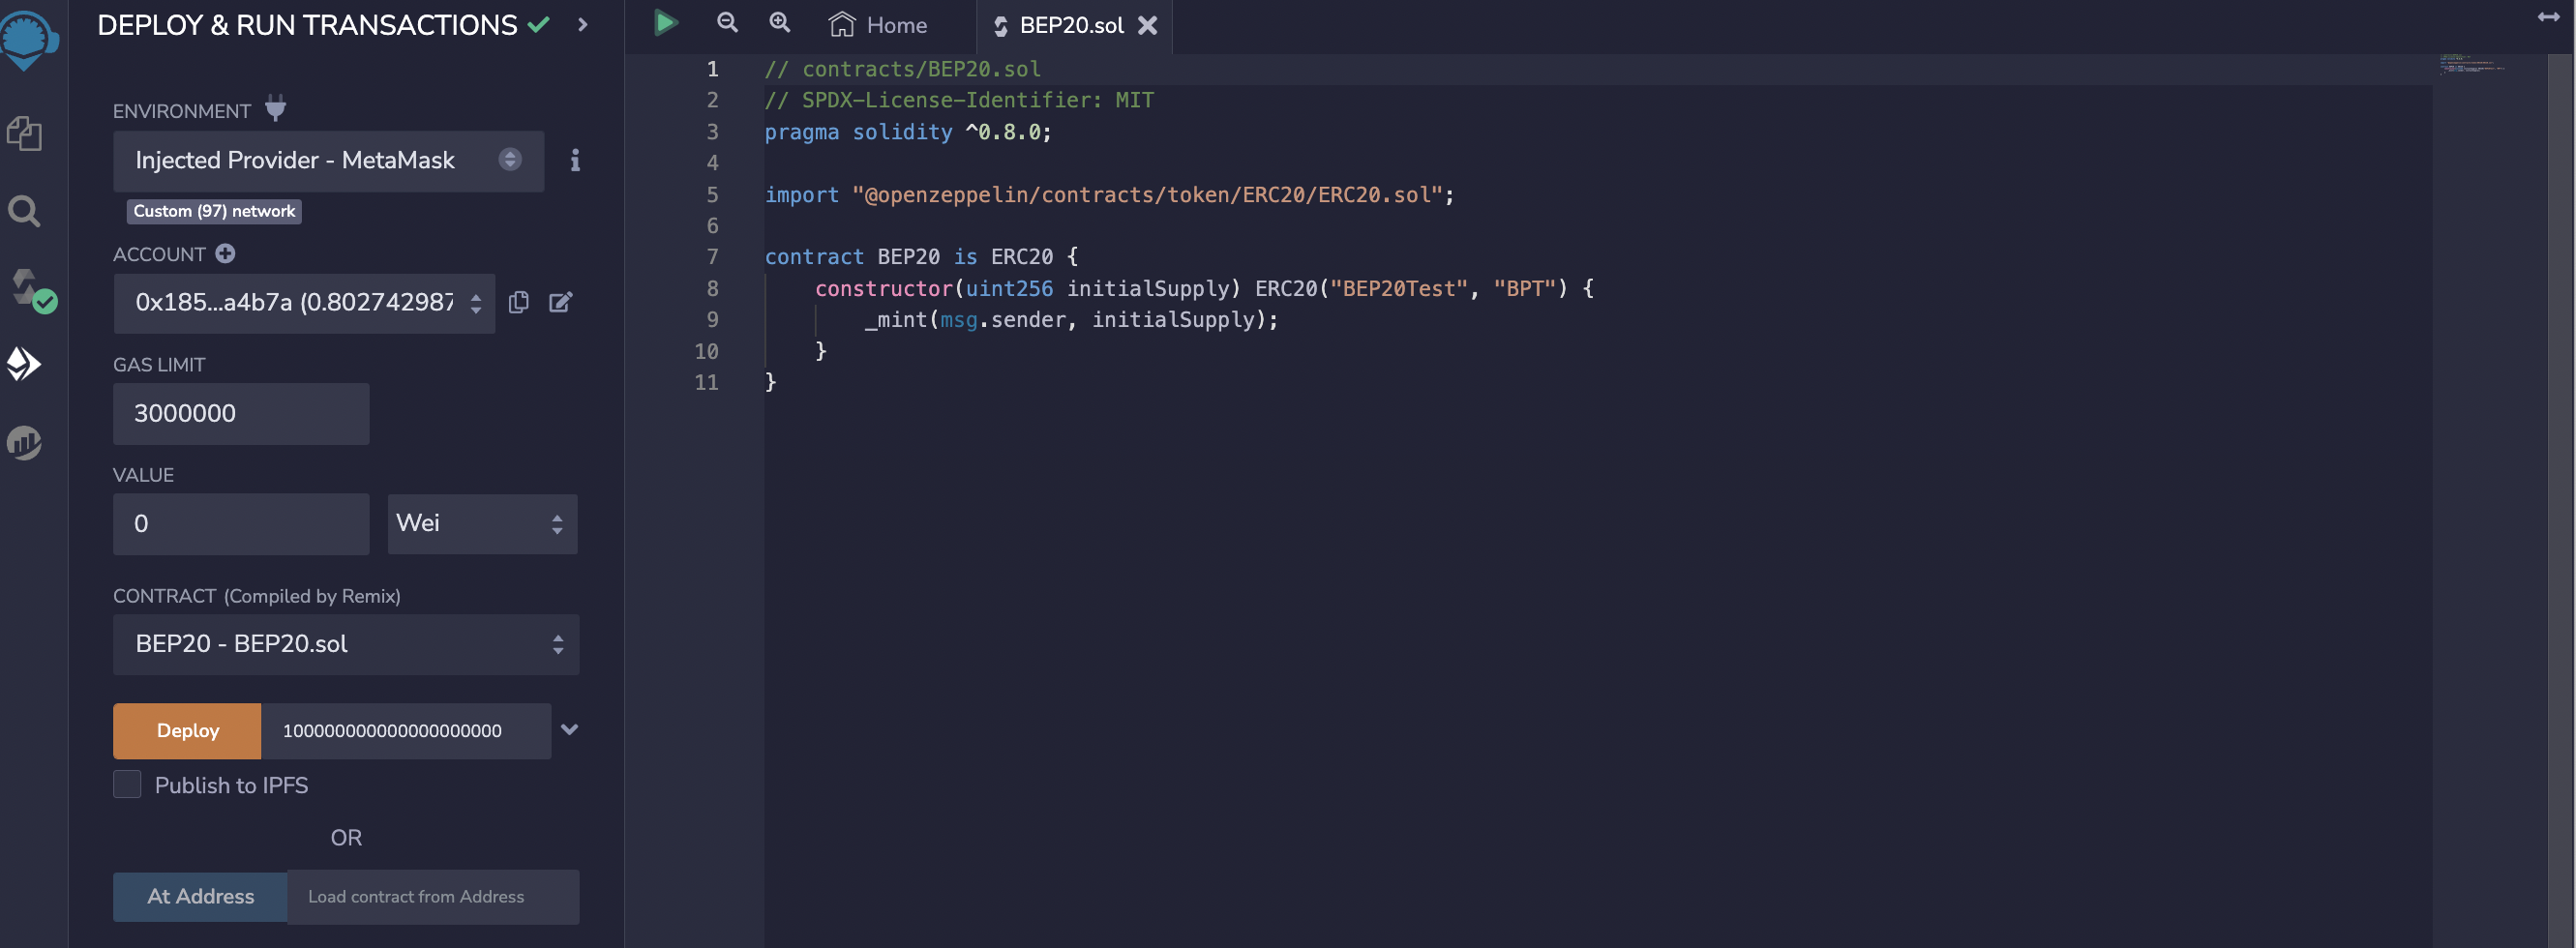The width and height of the screenshot is (2576, 948).
Task: Add a new account with plus icon
Action: [x=225, y=254]
